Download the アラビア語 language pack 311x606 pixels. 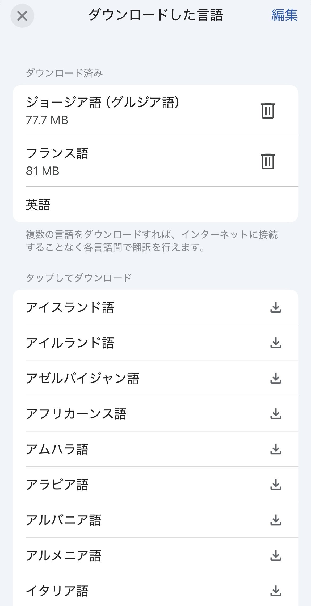(x=276, y=485)
